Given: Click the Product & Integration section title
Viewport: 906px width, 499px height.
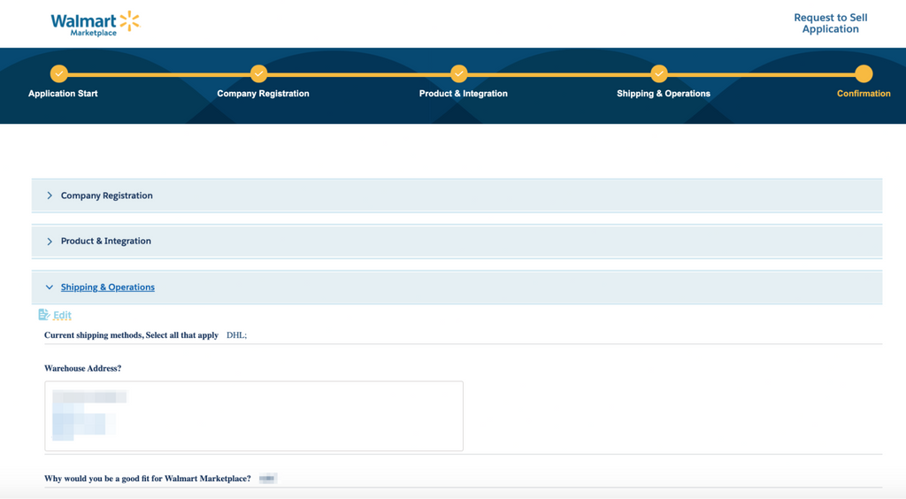Looking at the screenshot, I should pyautogui.click(x=106, y=241).
